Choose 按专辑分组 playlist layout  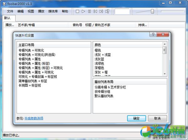point(102,92)
